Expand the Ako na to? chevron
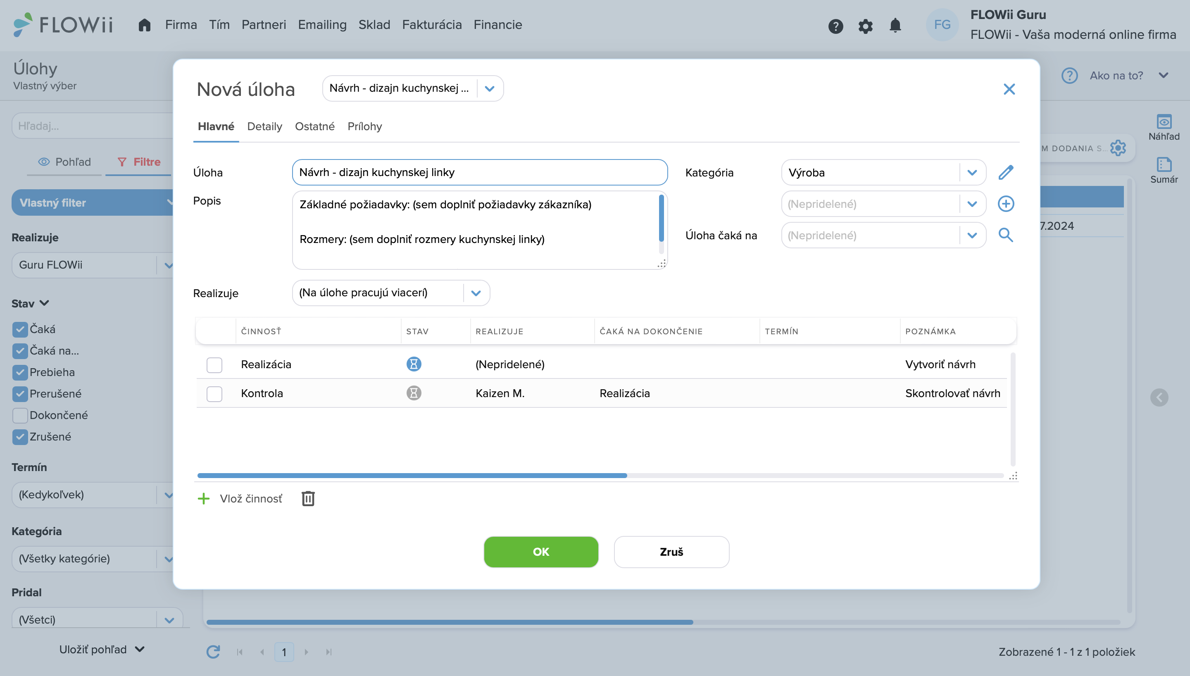 [x=1163, y=75]
